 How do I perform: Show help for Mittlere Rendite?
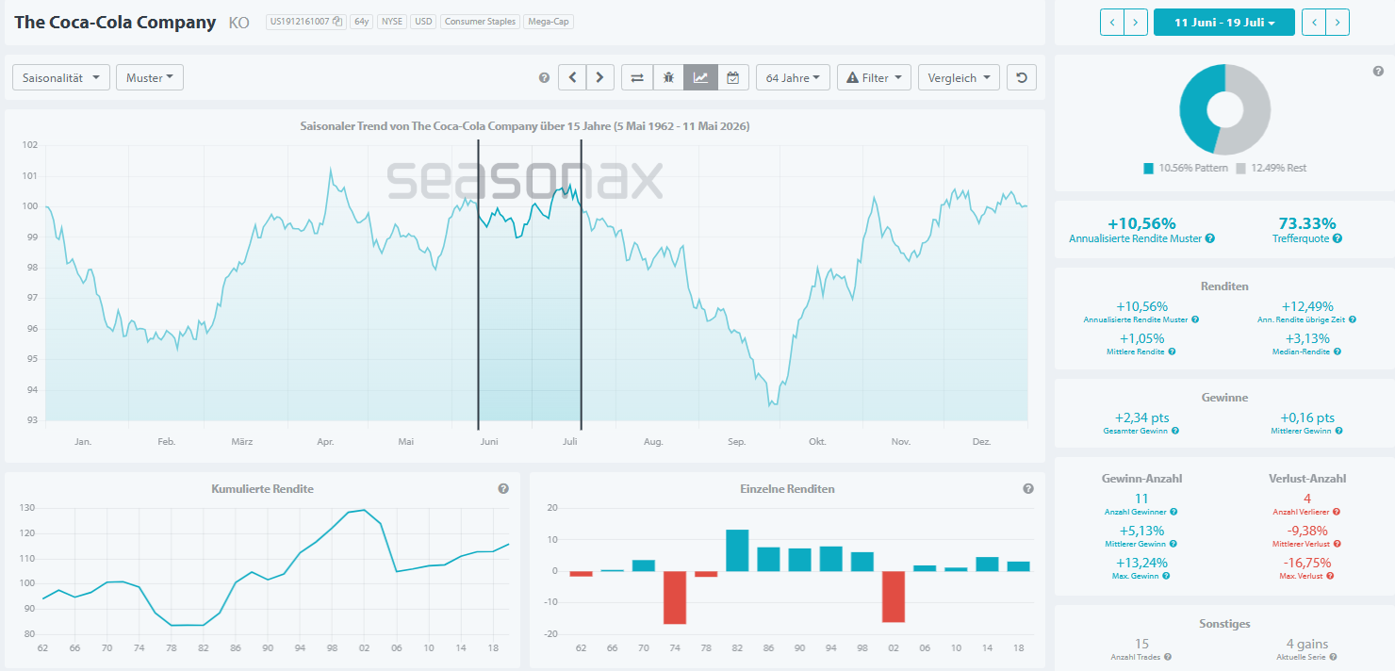point(1172,352)
